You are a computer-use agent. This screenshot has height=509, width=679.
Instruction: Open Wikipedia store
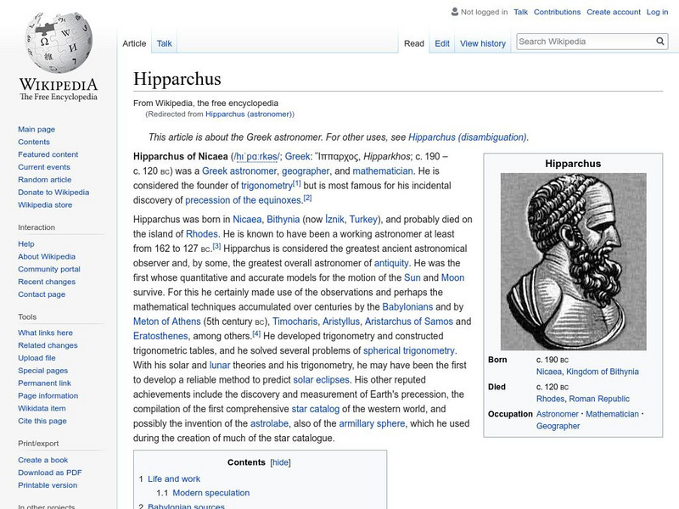[45, 204]
